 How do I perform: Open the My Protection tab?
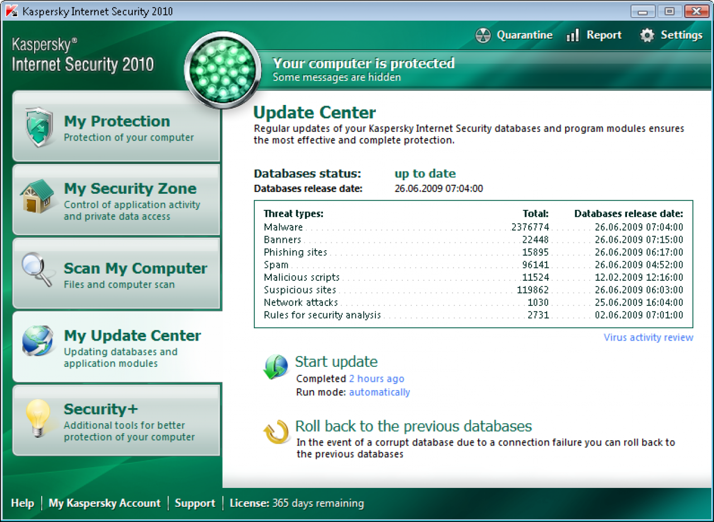117,127
